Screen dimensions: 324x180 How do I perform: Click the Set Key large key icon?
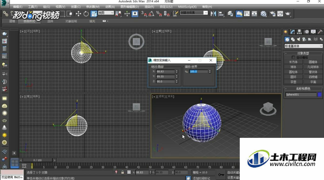click(x=221, y=175)
